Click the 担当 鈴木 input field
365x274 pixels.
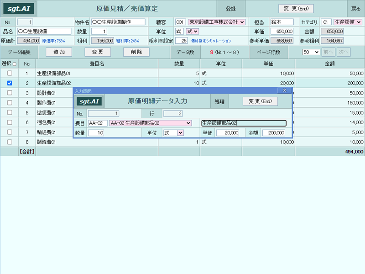[282, 22]
